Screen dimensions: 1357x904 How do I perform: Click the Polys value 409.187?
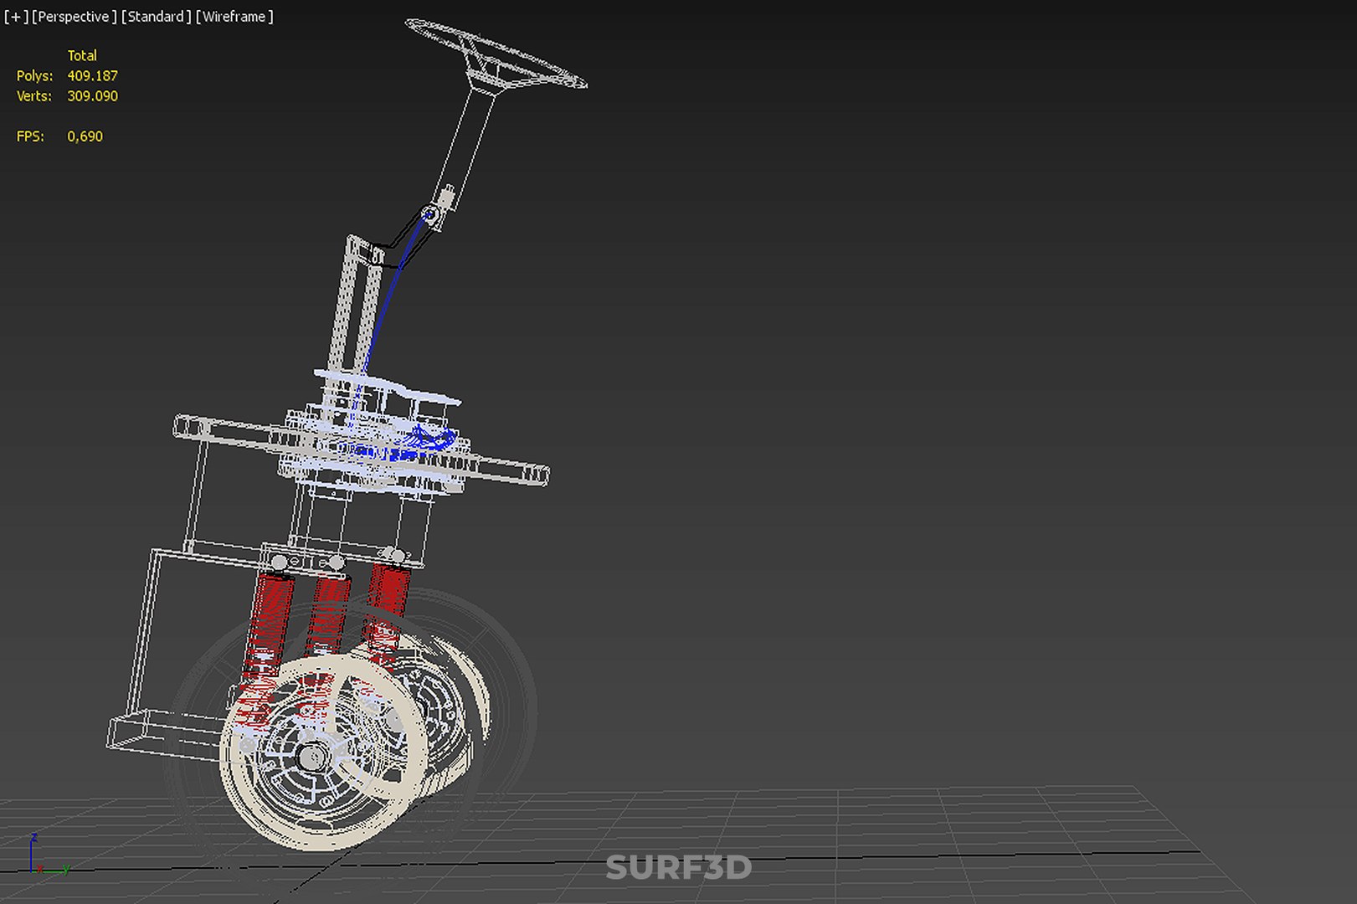click(x=92, y=76)
